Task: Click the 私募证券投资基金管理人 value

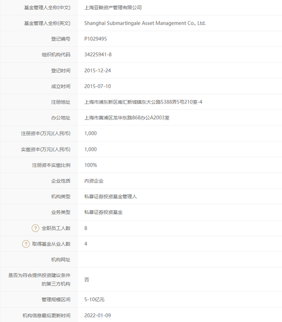Action: [111, 197]
